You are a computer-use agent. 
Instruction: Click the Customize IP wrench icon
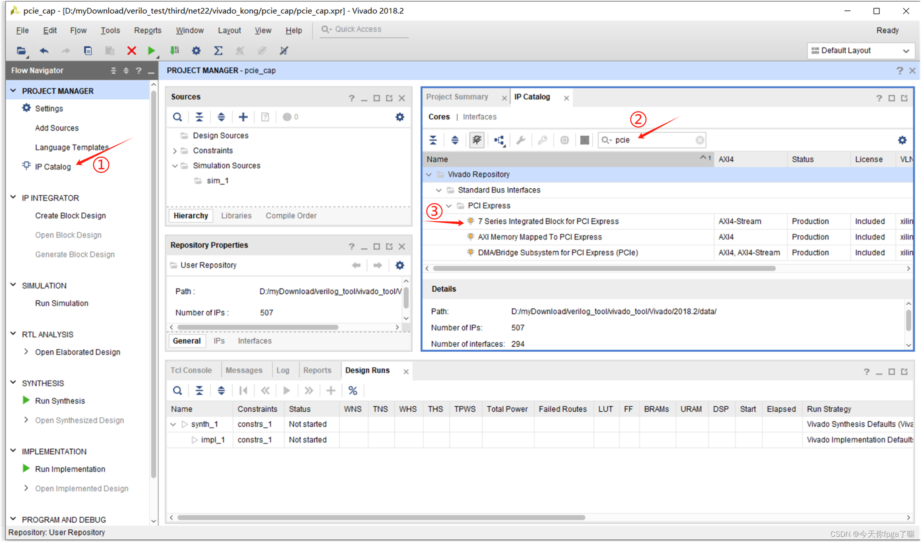pos(521,140)
